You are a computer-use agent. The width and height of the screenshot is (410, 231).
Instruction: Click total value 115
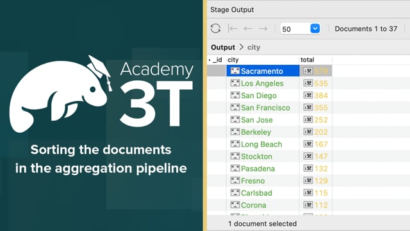coord(321,193)
